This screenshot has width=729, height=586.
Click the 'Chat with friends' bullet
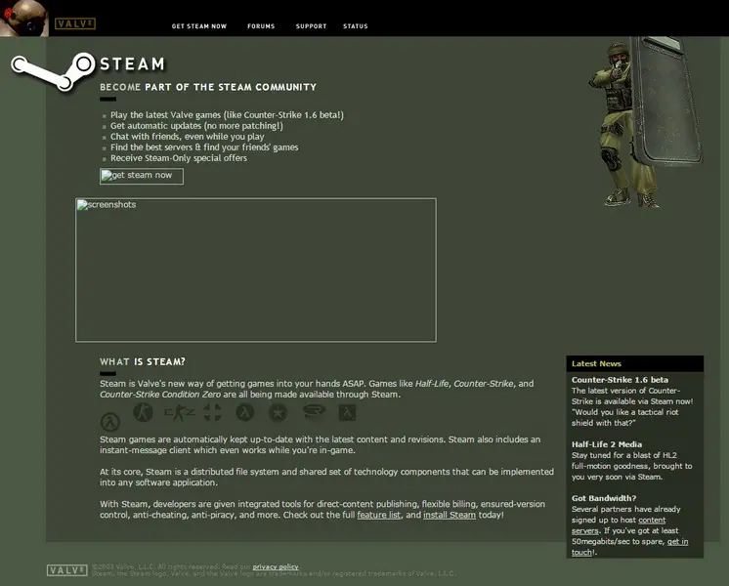point(187,136)
